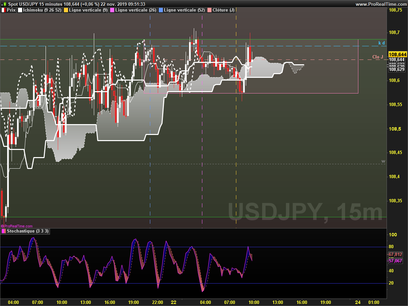The height and width of the screenshot is (306, 408).
Task: Click the 'k d' label on chart
Action: (x=382, y=43)
